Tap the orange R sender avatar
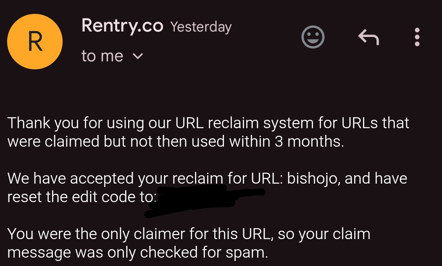 point(35,42)
